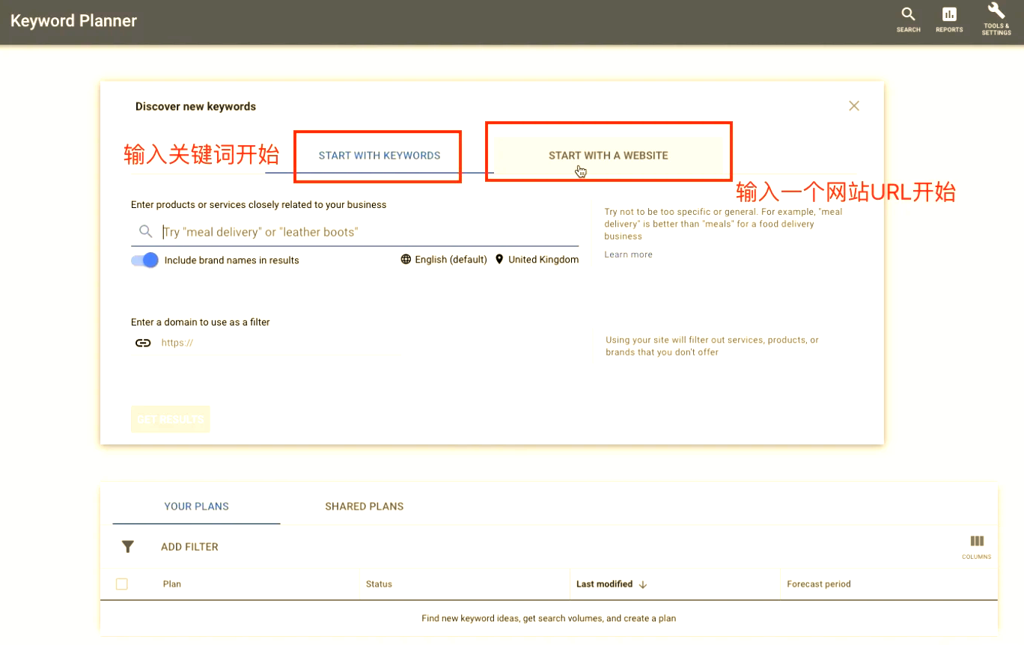1024x645 pixels.
Task: Sort by the Last modified column header
Action: (604, 584)
